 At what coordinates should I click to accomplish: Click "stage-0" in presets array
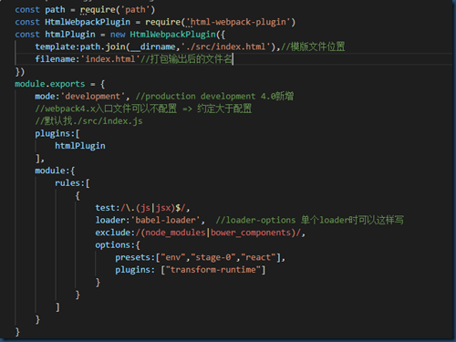[213, 257]
